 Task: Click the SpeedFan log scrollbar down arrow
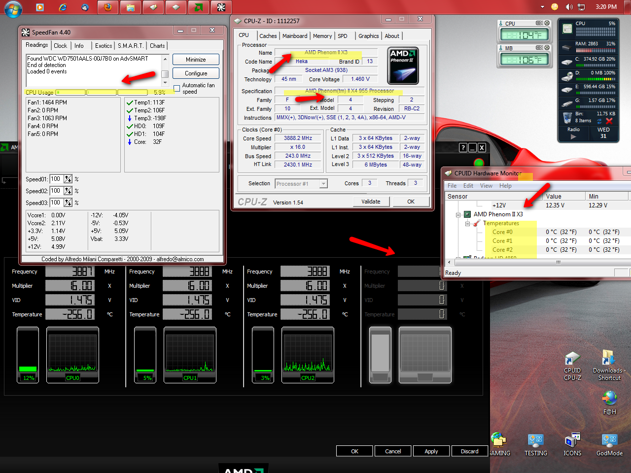point(165,82)
